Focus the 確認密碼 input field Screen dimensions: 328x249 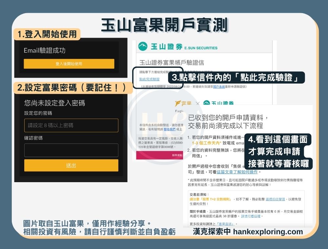pos(71,150)
